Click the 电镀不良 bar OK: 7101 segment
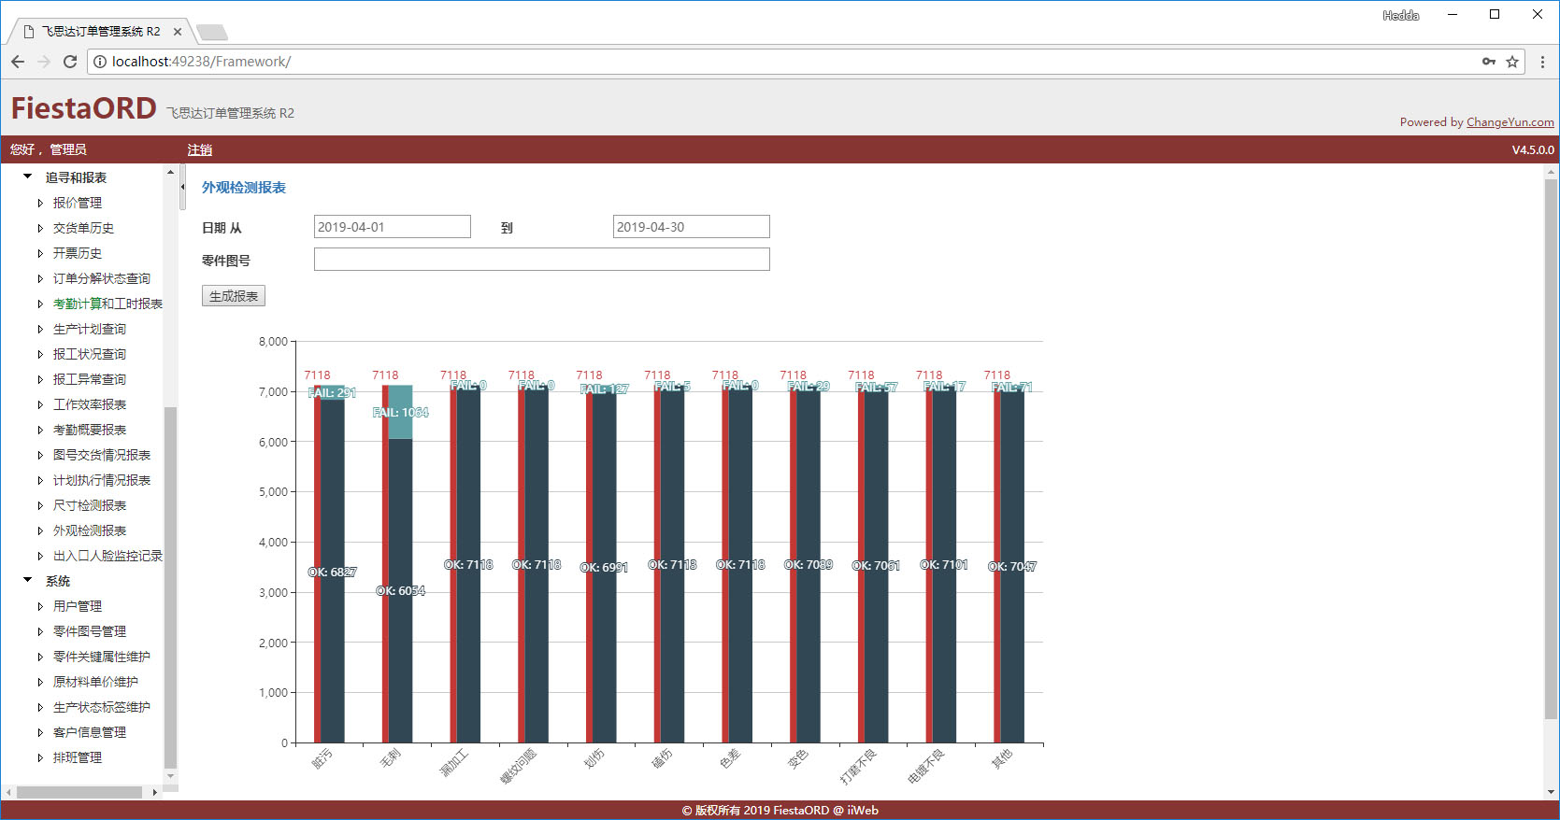The width and height of the screenshot is (1560, 820). click(x=945, y=564)
